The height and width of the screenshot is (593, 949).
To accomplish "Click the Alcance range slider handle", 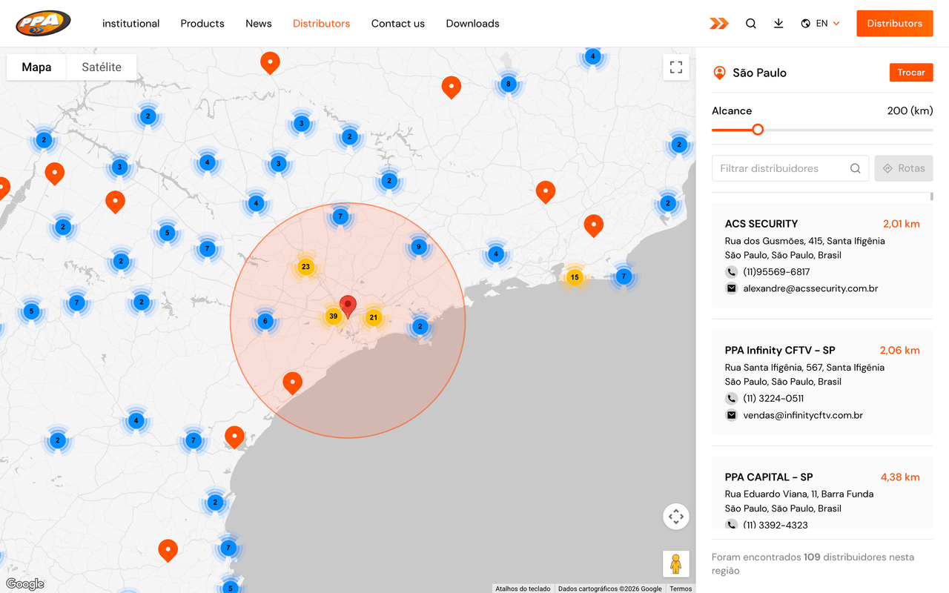I will [x=758, y=130].
